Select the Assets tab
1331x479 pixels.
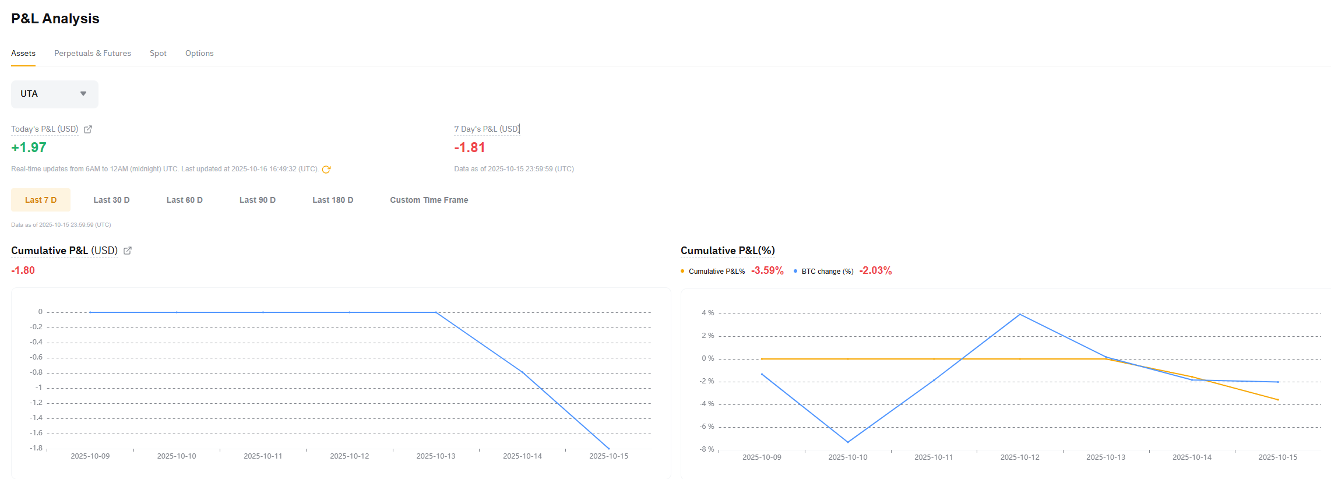click(23, 53)
